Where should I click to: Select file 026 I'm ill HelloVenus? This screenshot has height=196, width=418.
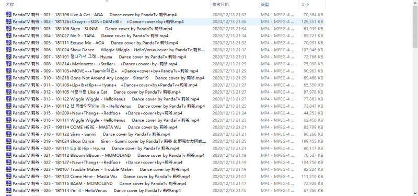(x=165, y=190)
